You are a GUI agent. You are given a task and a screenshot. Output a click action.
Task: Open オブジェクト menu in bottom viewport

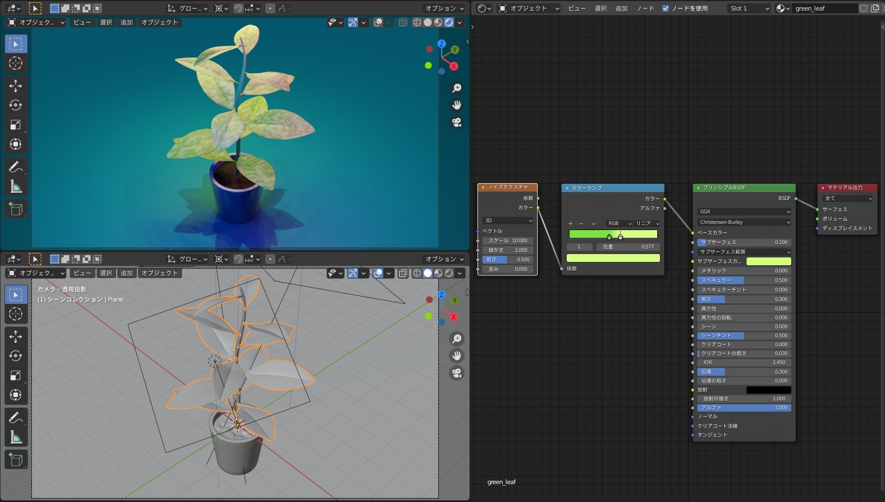[x=159, y=273]
